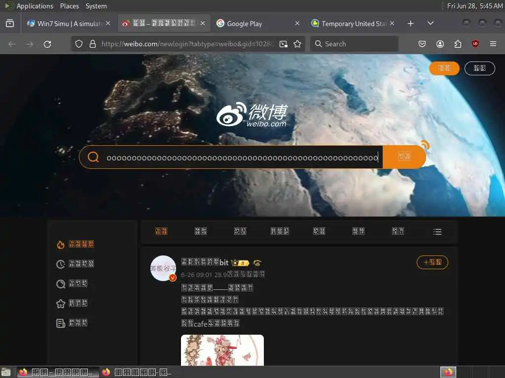Click the picture-in-picture/translate icon in URL bar
505x378 pixels.
[284, 44]
